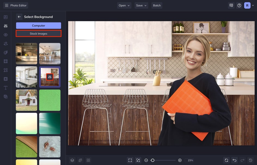Image resolution: width=257 pixels, height=165 pixels.
Task: Click the zoom slider handle
Action: 152,160
